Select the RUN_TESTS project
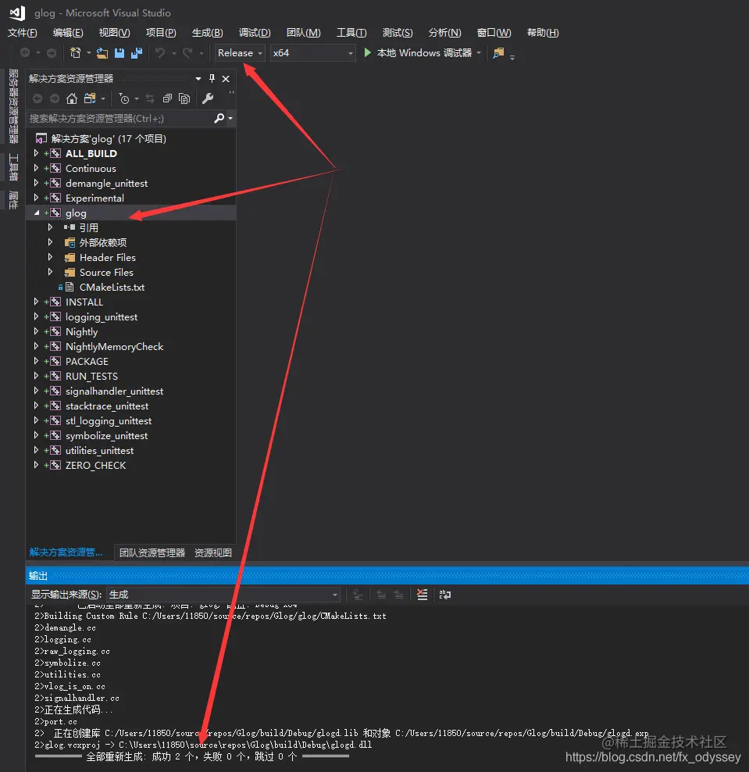The height and width of the screenshot is (772, 749). coord(91,376)
